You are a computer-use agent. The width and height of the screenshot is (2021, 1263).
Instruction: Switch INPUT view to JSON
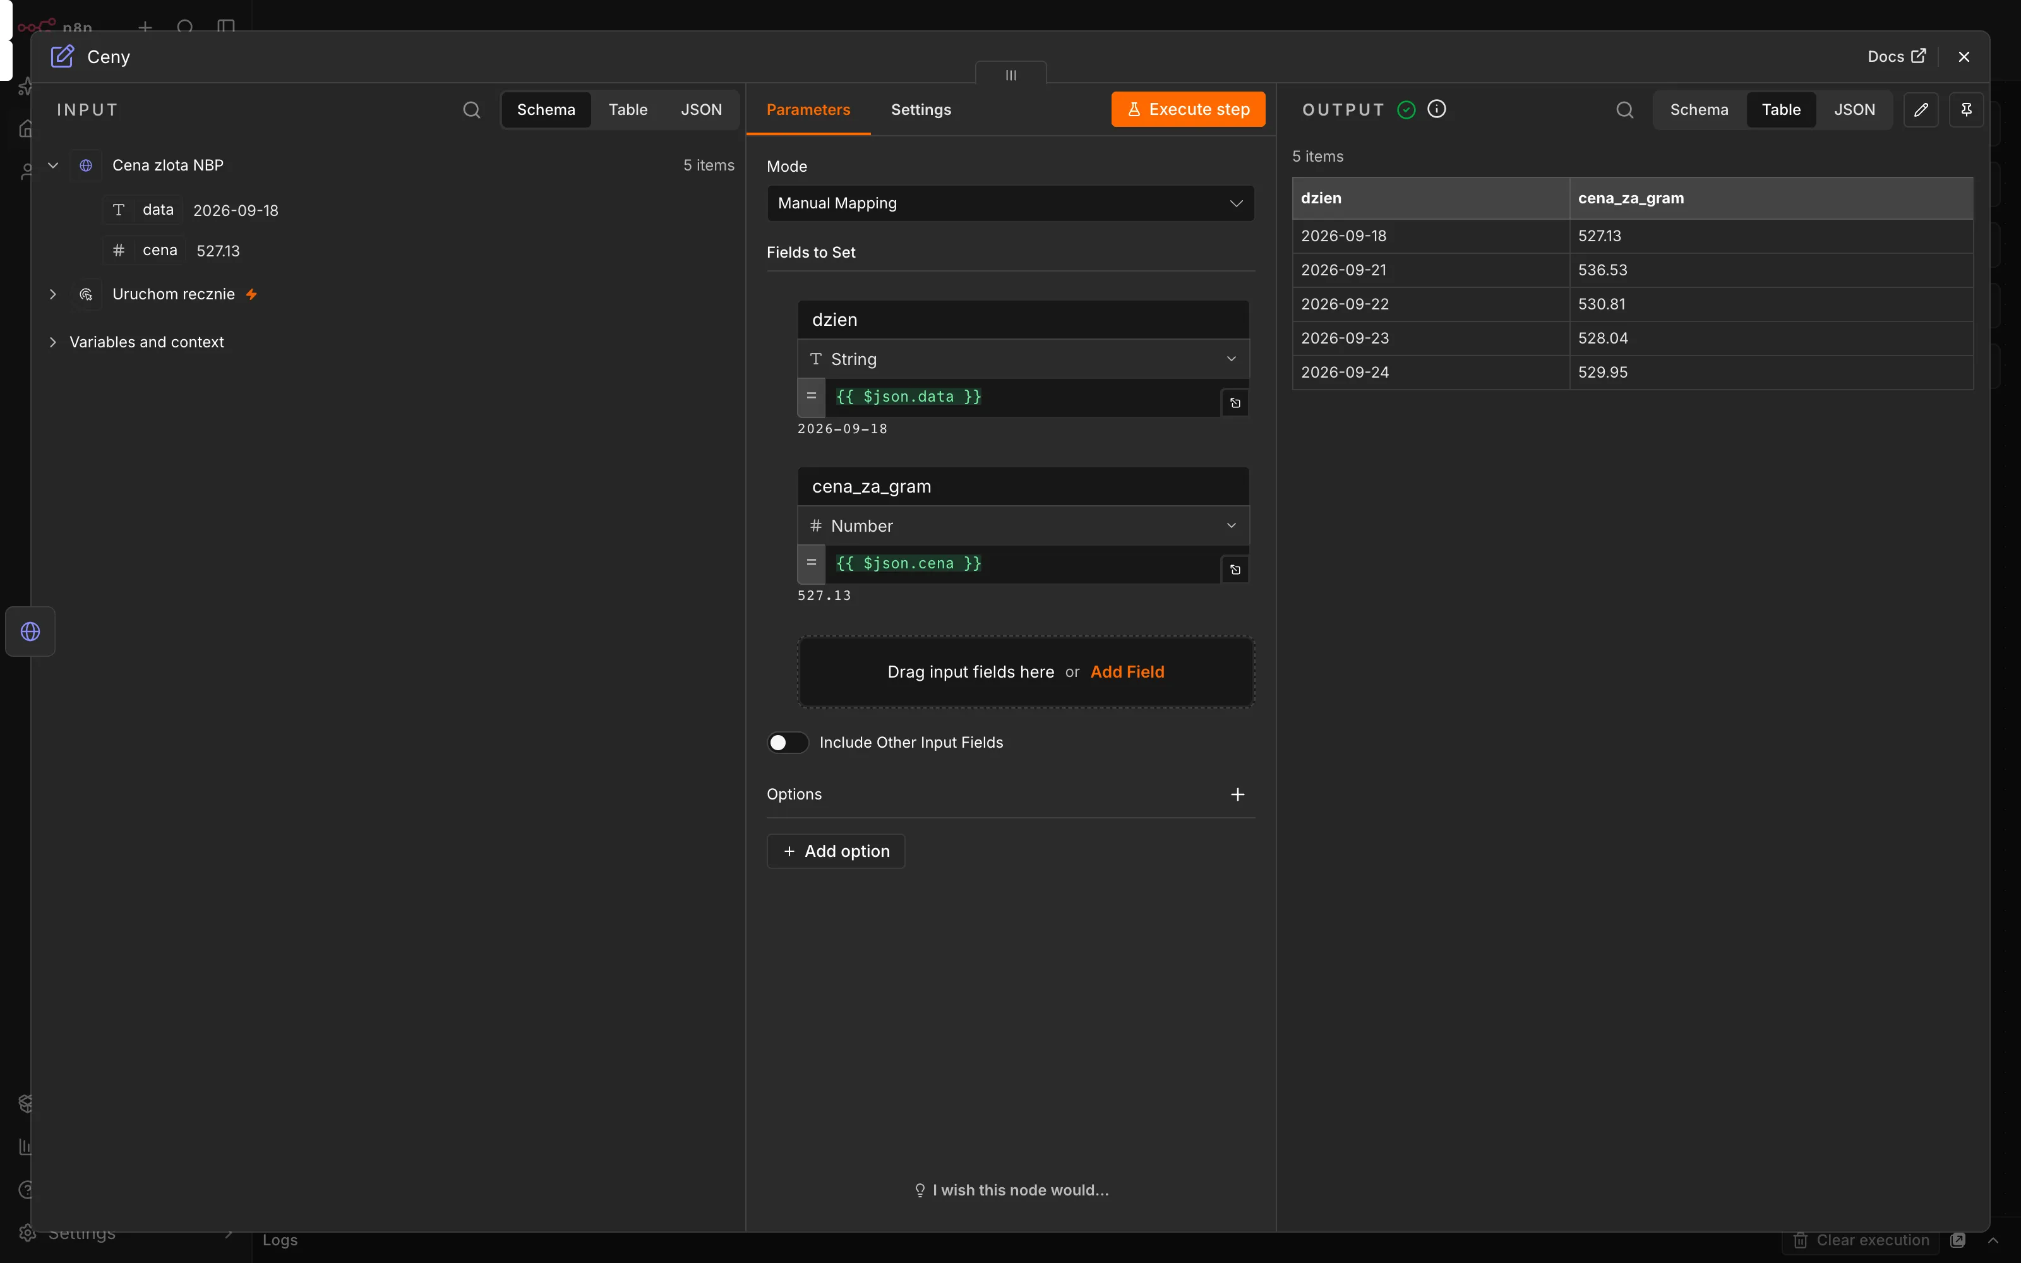tap(700, 109)
